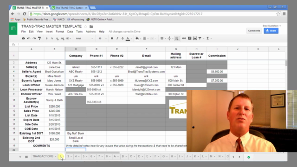297x167 pixels.
Task: Switch to The TRANS-TRAC System browser tab
Action: pyautogui.click(x=69, y=8)
